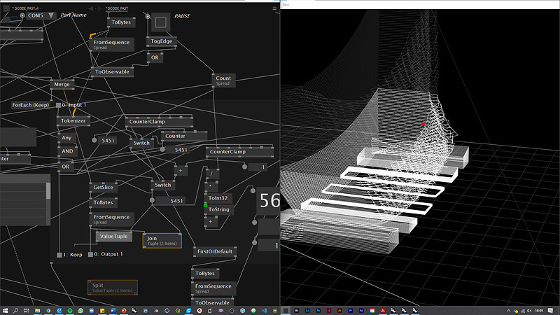
Task: Select the Split ValueTuple node
Action: [113, 288]
